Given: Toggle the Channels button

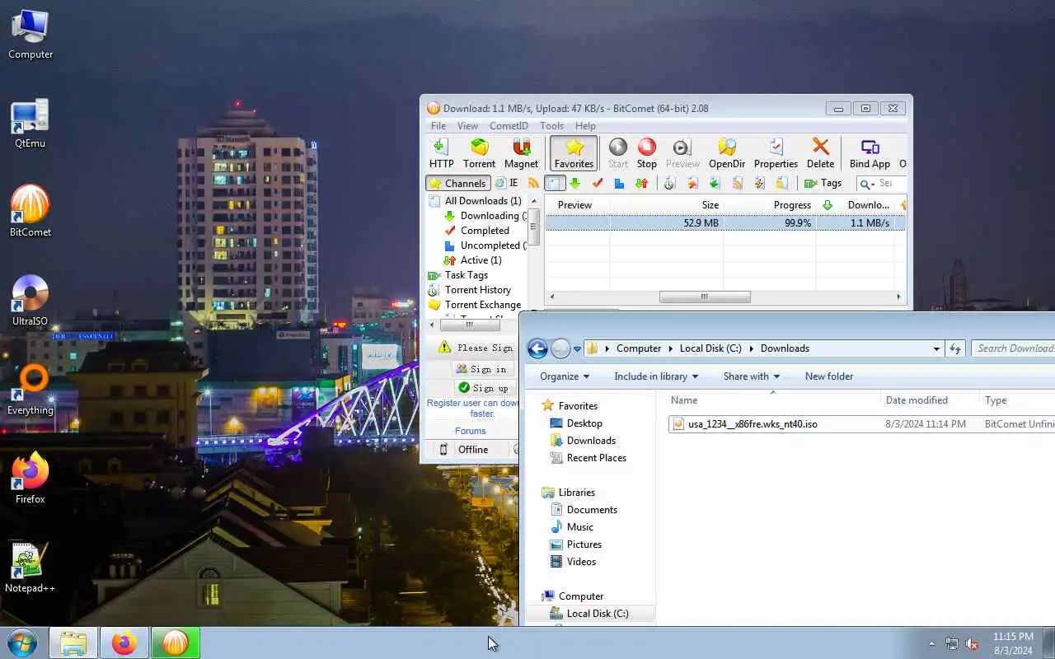Looking at the screenshot, I should coord(458,183).
